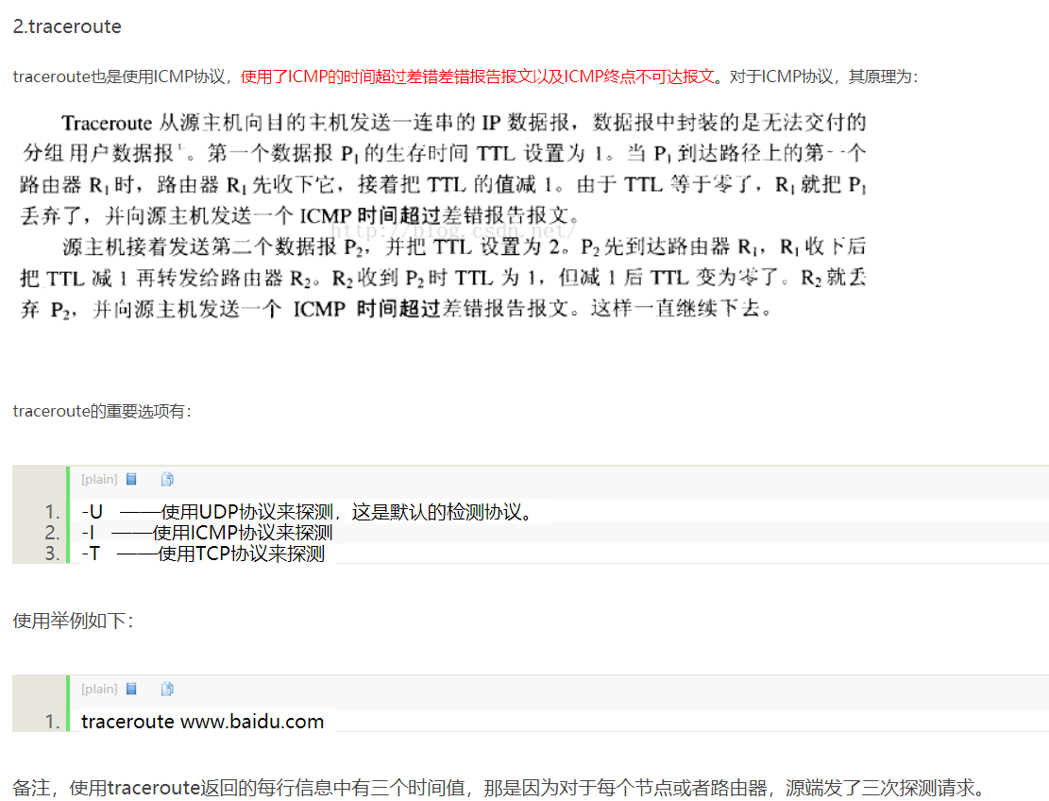Click view plain icon in baidu example block

pyautogui.click(x=132, y=689)
